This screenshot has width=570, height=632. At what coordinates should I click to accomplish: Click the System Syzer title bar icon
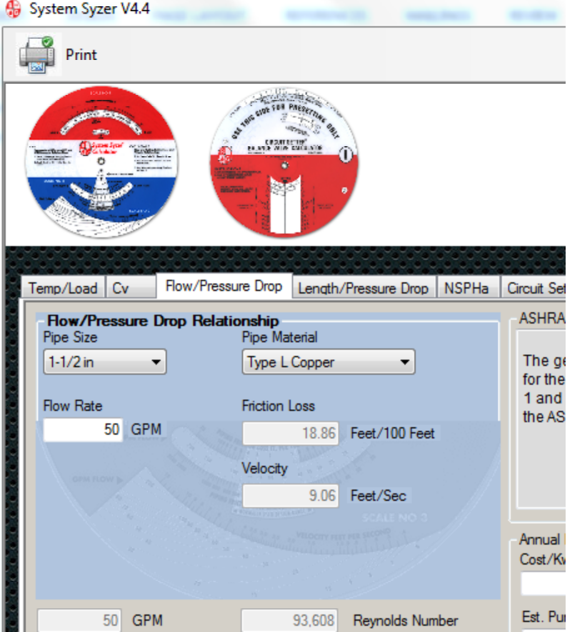tap(12, 10)
